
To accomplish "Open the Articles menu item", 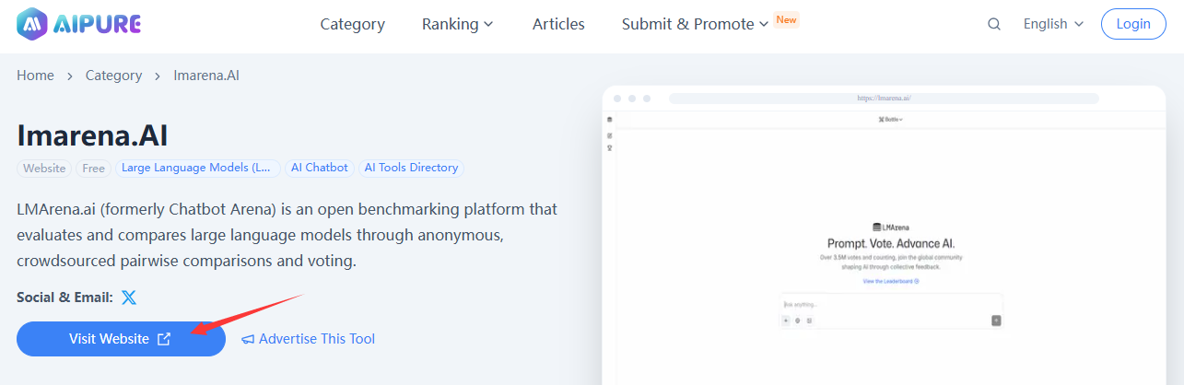I will coord(558,24).
